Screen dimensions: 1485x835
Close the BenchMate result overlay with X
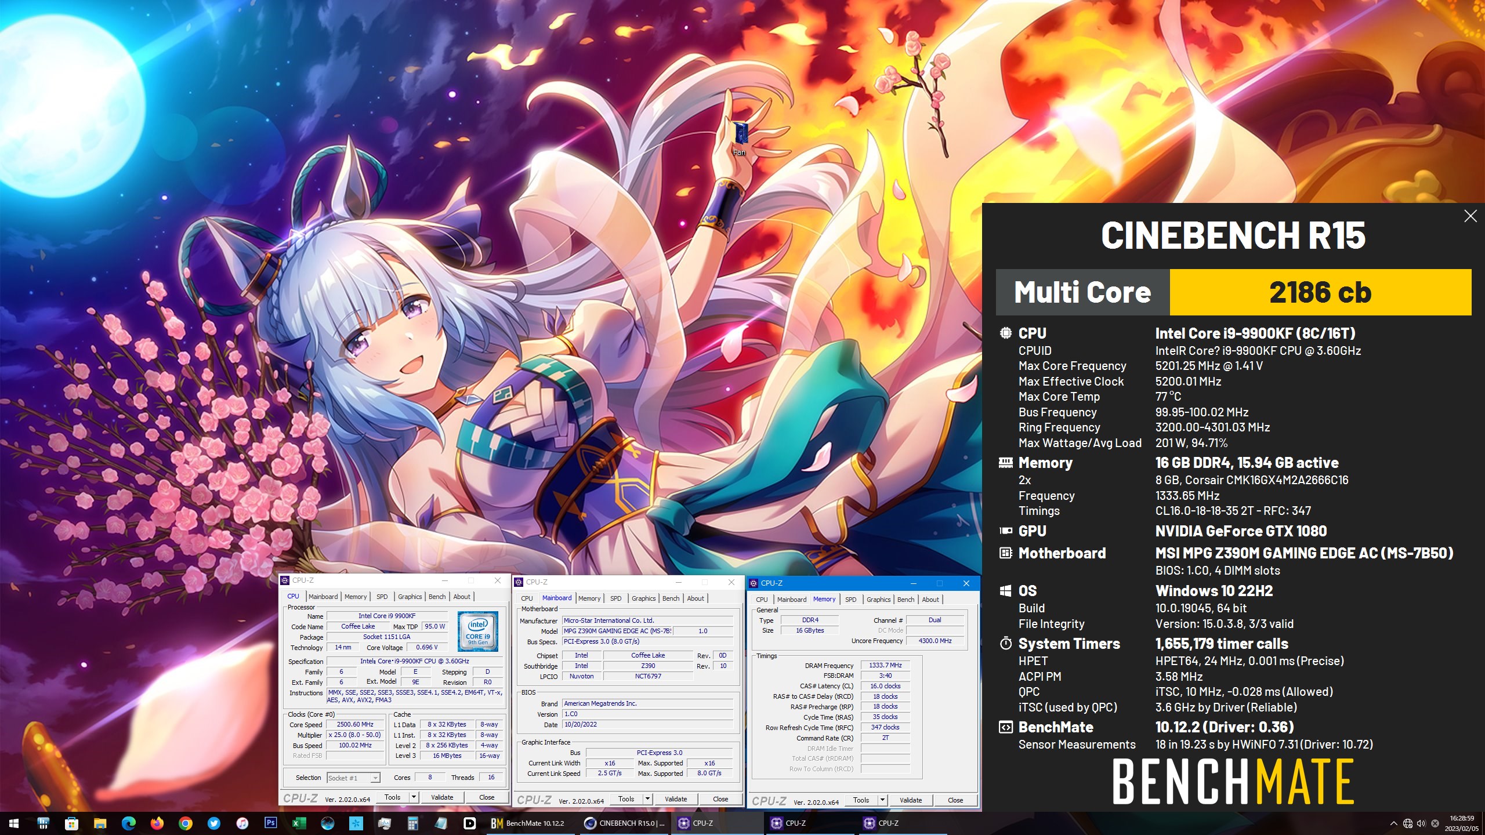(x=1470, y=216)
